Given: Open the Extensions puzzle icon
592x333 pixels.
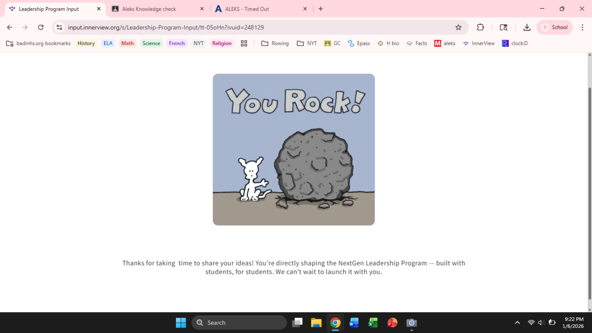Looking at the screenshot, I should coord(481,27).
